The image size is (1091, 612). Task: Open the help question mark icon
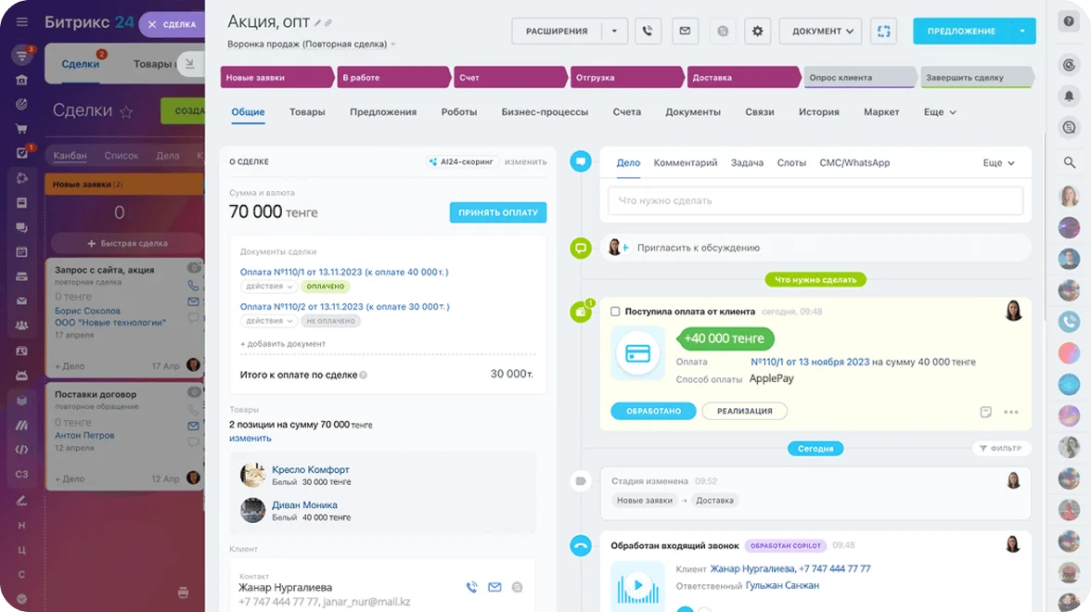(x=1069, y=21)
